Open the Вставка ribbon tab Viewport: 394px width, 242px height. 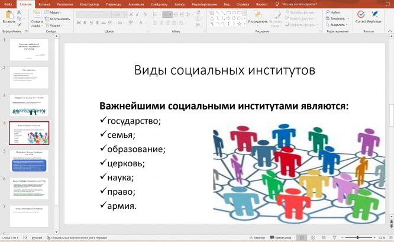click(x=44, y=4)
